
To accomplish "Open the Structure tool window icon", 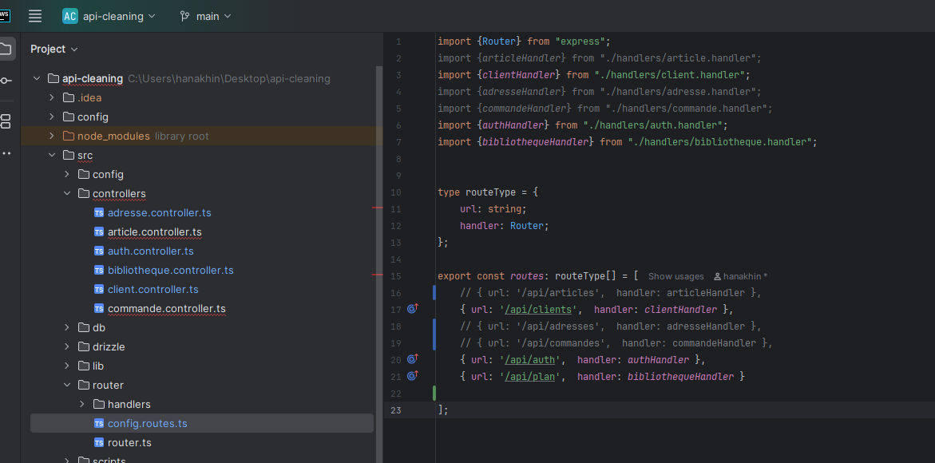I will 6,121.
